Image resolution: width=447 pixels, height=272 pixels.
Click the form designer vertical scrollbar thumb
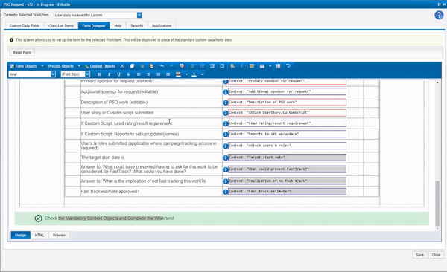coord(437,203)
